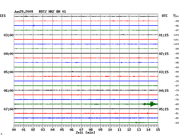Click DC offset value -94
Image resolution: width=180 pixels, height=137 pixels.
point(177,72)
